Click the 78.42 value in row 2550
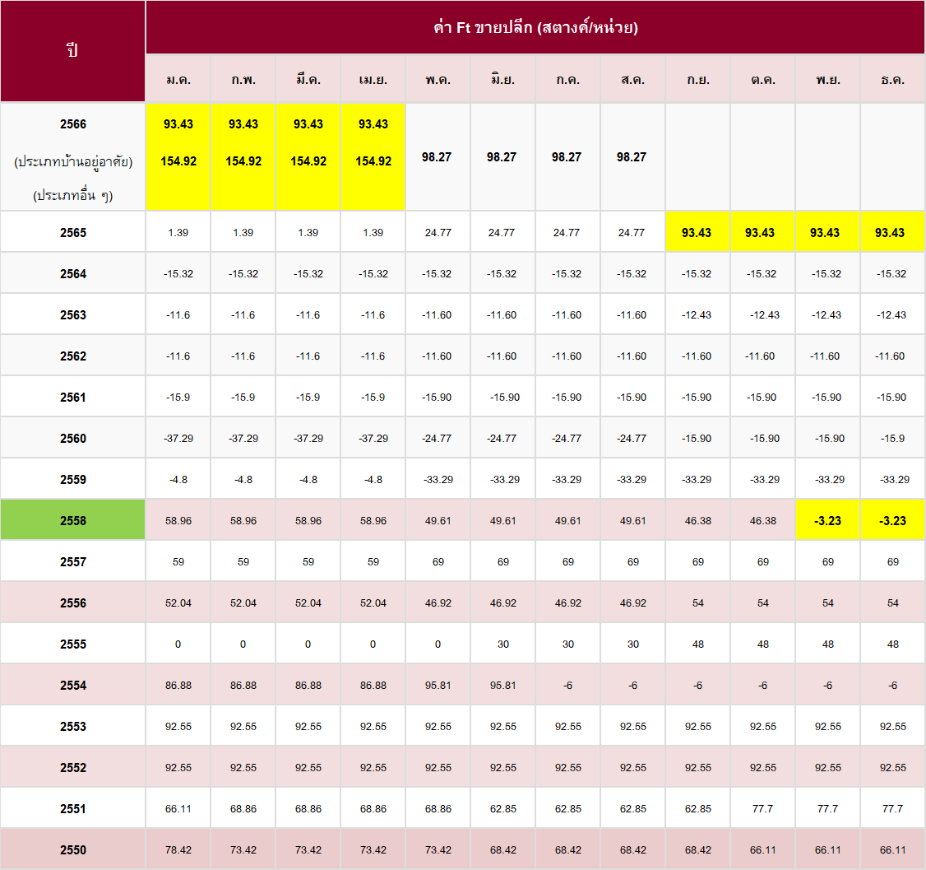Viewport: 926px width, 870px height. click(x=178, y=849)
